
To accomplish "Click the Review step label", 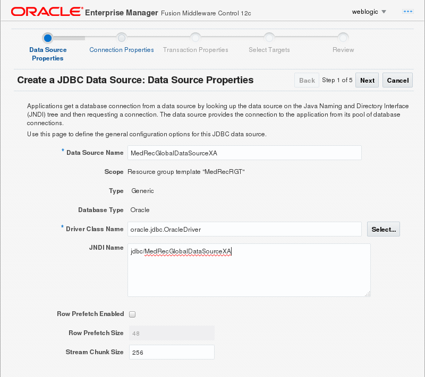I will 343,50.
